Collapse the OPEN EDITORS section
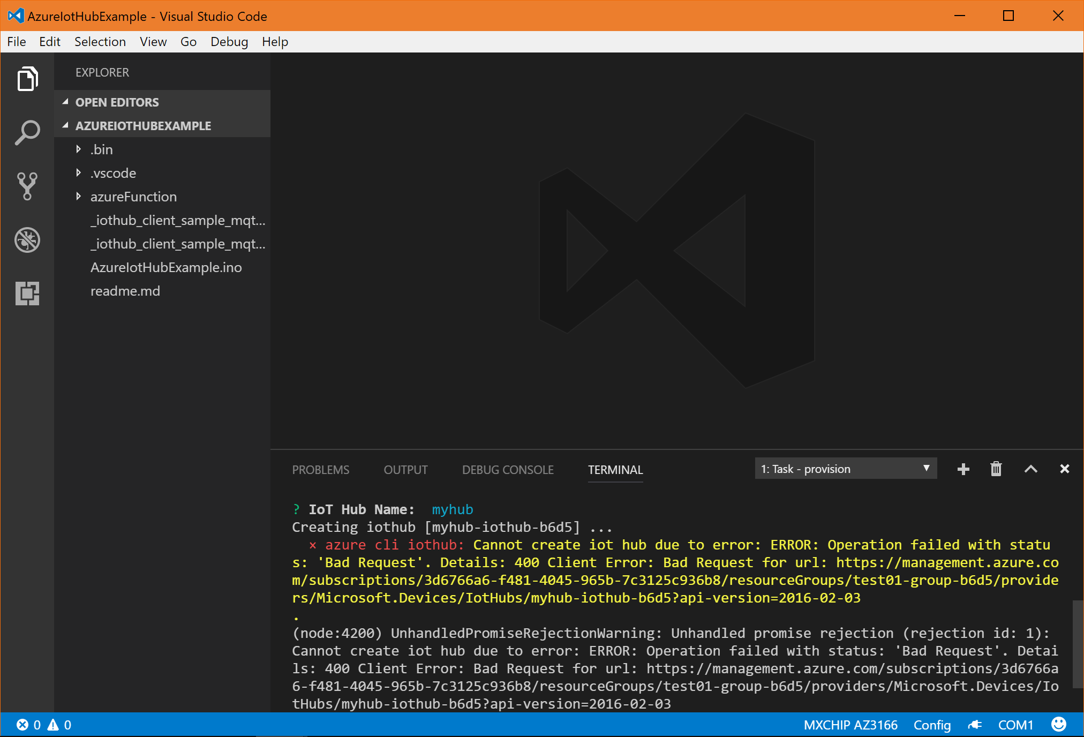 point(162,102)
